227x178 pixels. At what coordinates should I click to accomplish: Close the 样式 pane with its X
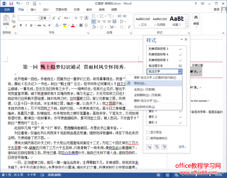pos(186,40)
